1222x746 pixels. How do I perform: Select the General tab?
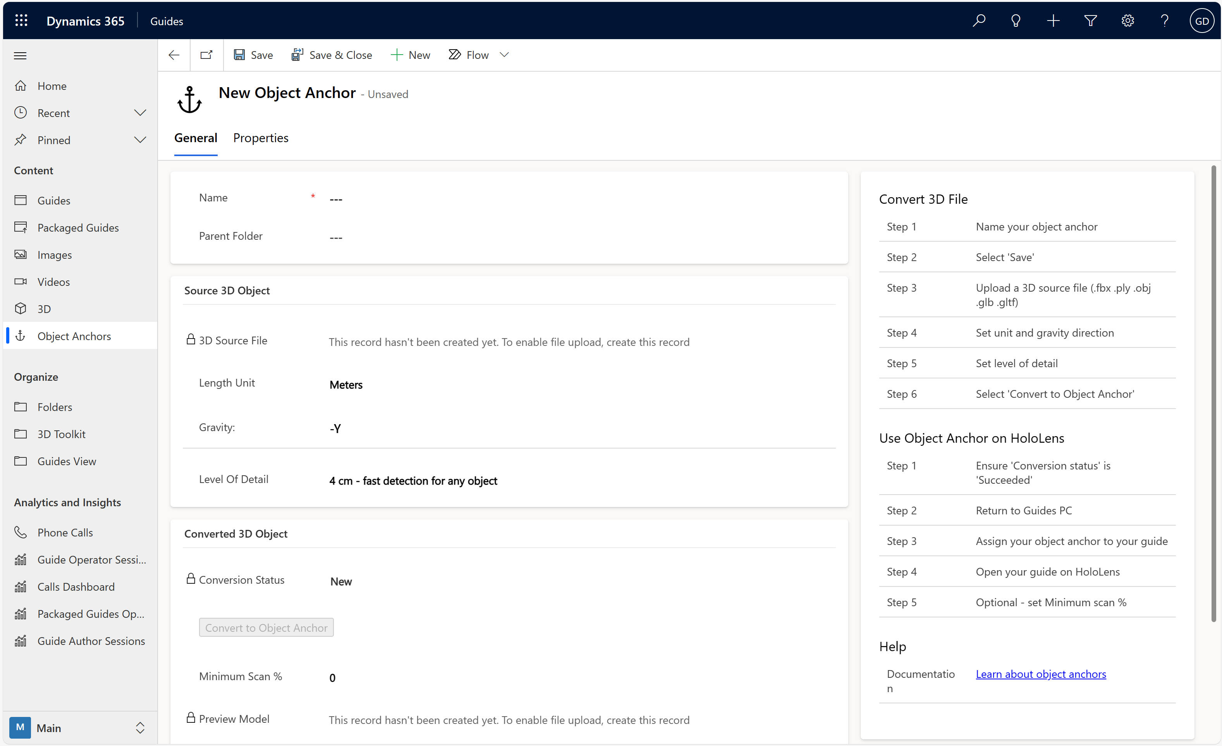pyautogui.click(x=195, y=138)
